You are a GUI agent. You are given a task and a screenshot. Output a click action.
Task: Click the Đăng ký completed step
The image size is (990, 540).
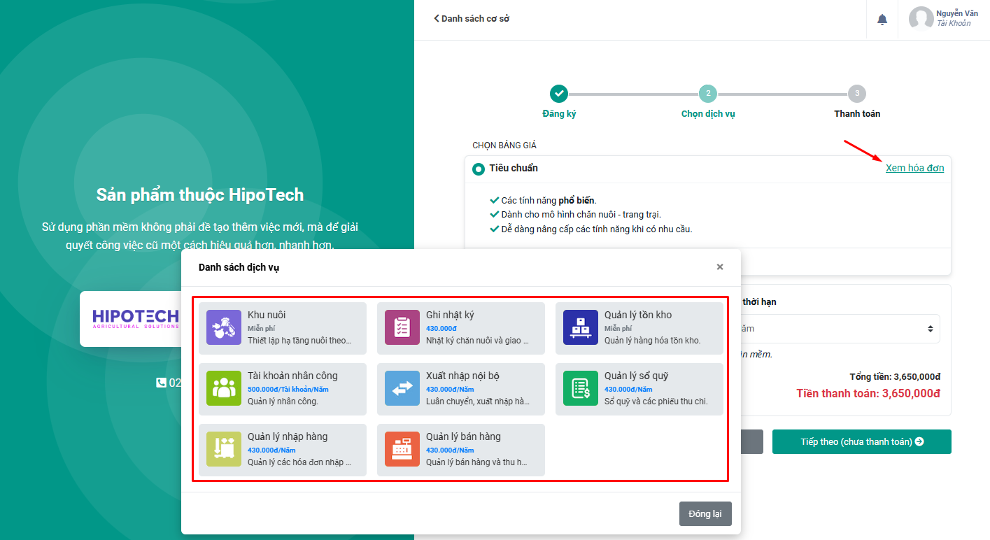click(x=558, y=93)
